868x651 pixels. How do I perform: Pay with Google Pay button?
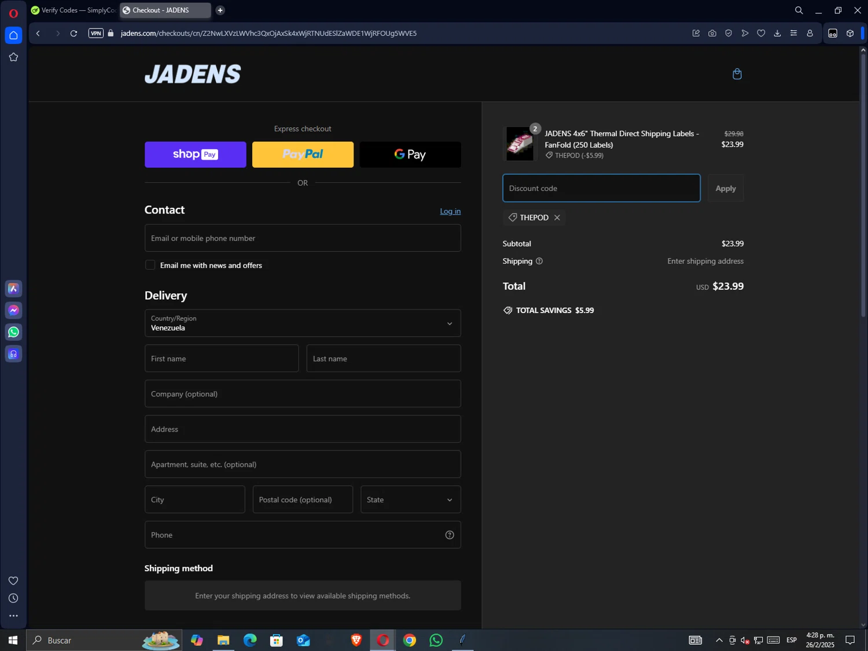410,155
